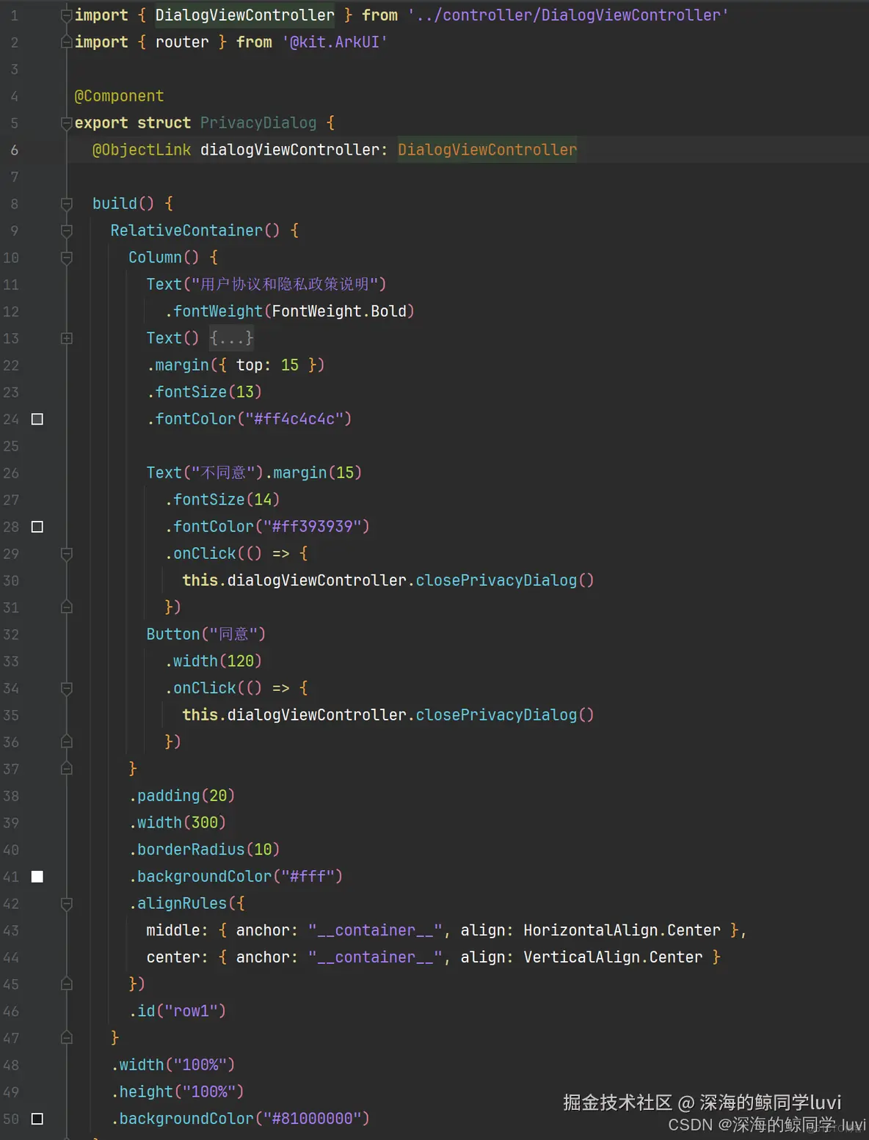Click Button("同意") on line 32

[x=206, y=635]
